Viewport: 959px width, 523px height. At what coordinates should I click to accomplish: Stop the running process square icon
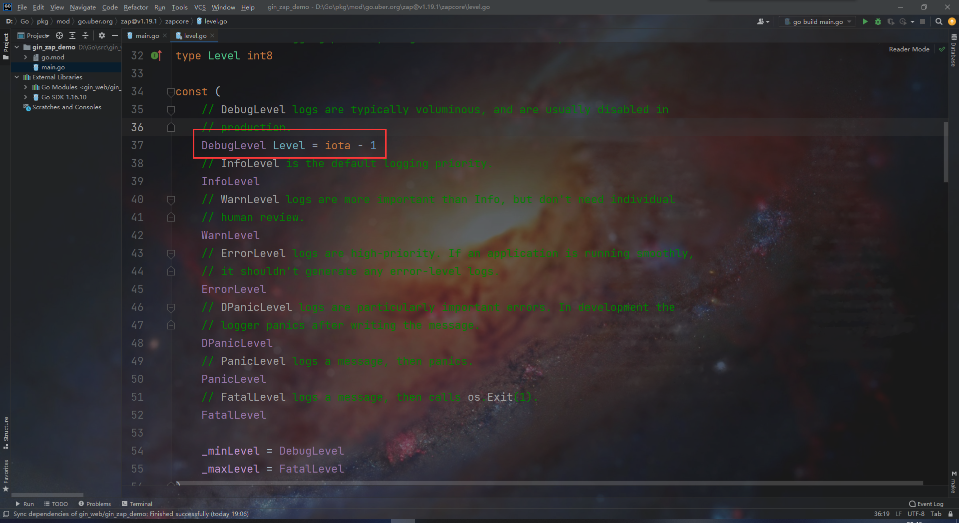coord(923,21)
